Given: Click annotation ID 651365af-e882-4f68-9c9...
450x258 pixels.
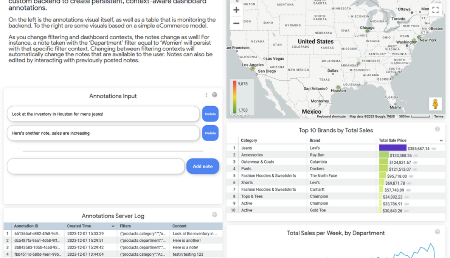Looking at the screenshot, I should click(37, 234).
